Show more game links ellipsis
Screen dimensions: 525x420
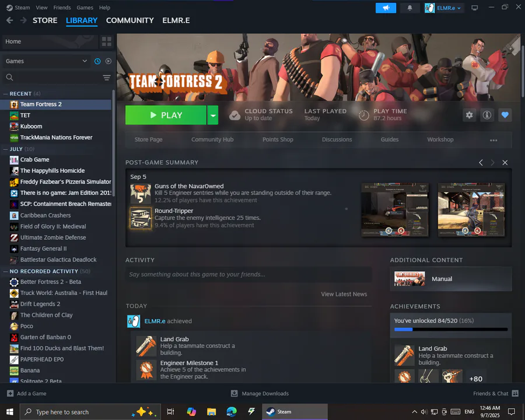click(493, 141)
